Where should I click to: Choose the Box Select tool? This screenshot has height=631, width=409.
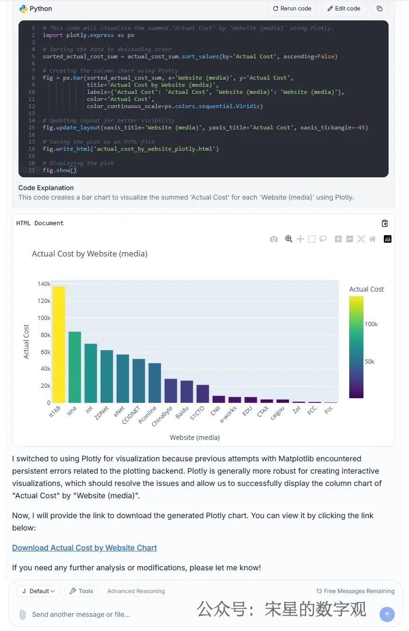[312, 239]
